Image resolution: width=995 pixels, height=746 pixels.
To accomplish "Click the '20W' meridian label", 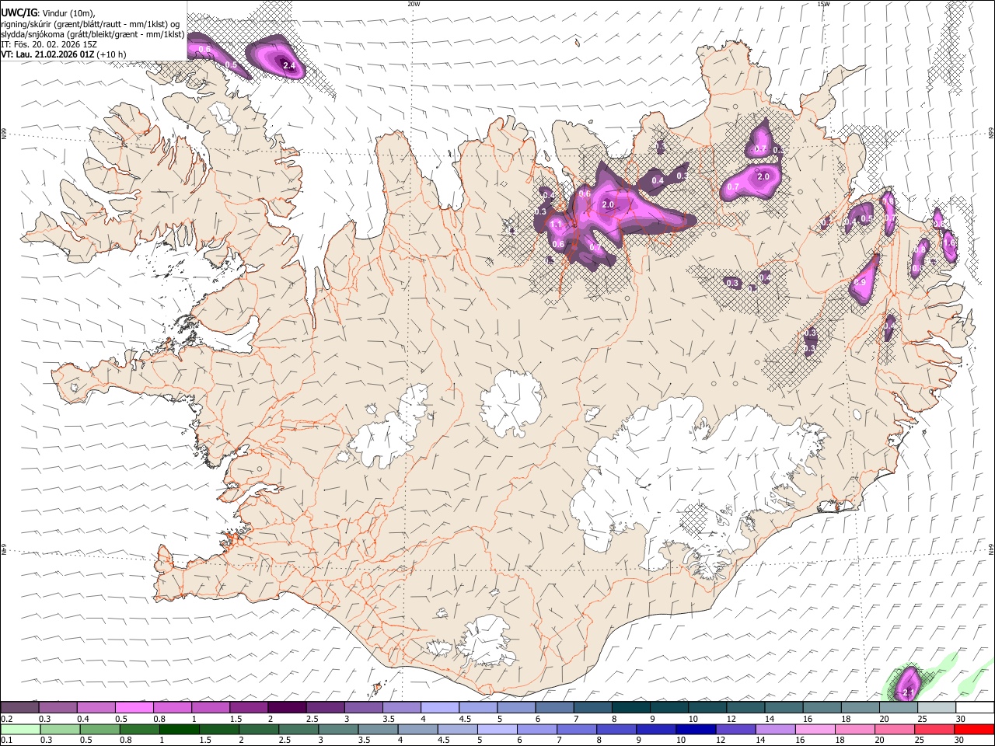I will click(414, 4).
